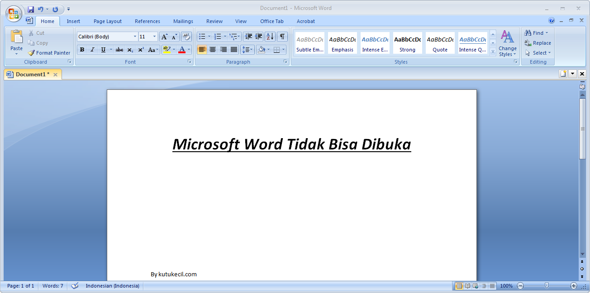Switch to the Acrobat tab
The width and height of the screenshot is (590, 293).
pos(306,21)
